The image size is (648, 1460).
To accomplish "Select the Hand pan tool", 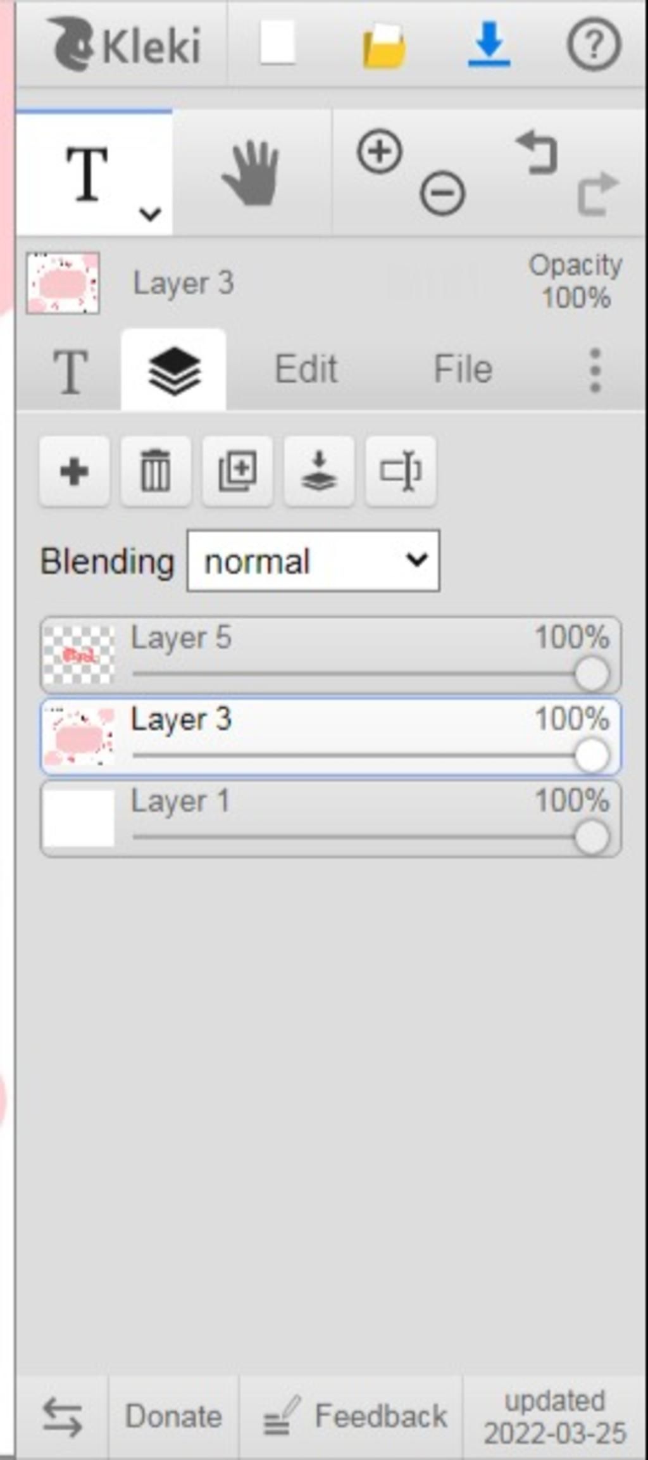I will 251,173.
